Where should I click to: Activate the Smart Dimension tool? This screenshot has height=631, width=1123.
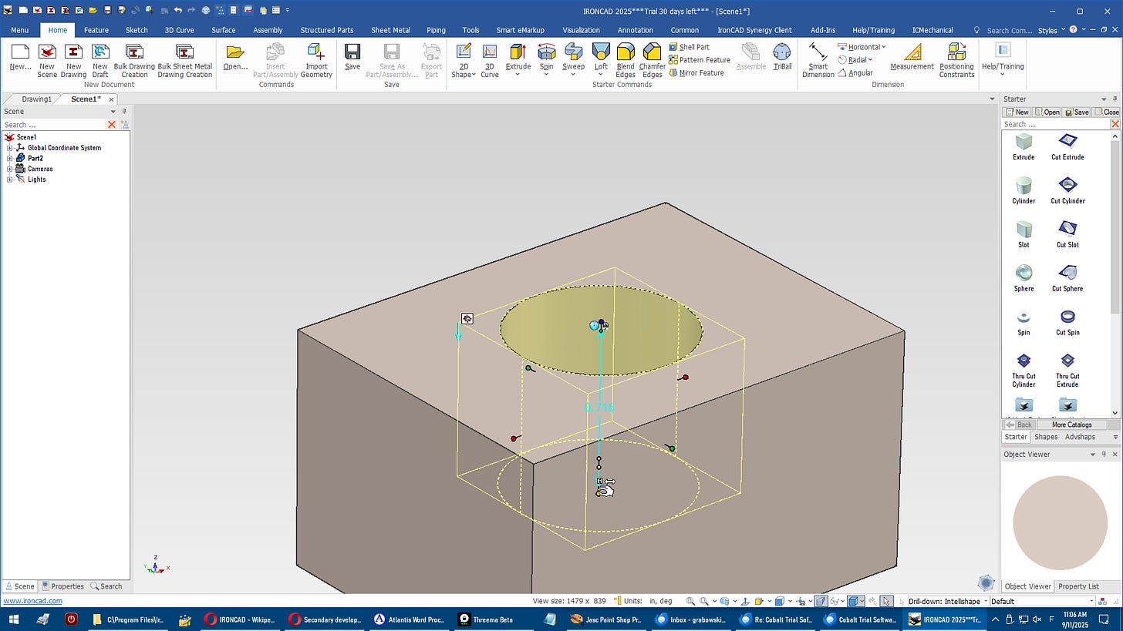coord(818,60)
